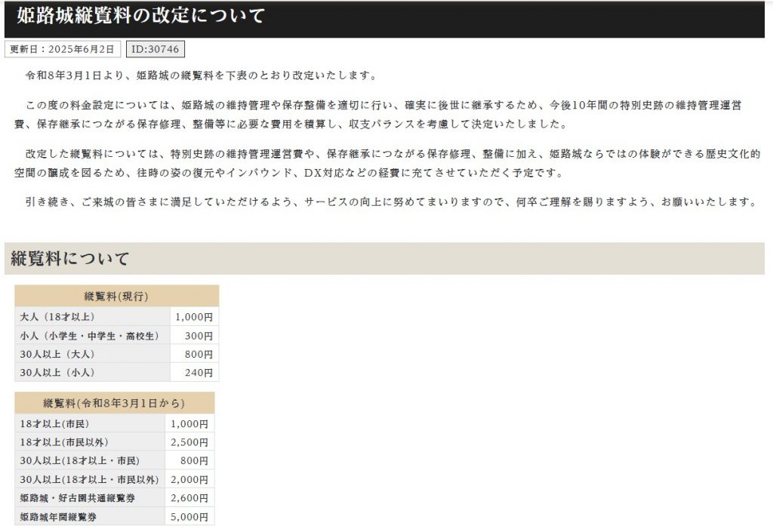Screen dimensions: 773x526
Task: Click the page title 姫路城縦覧料の改定について
Action: (140, 16)
